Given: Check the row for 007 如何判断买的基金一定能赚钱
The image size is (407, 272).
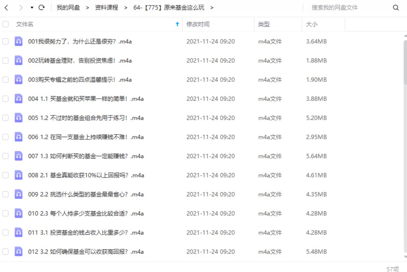Looking at the screenshot, I should click(5, 156).
